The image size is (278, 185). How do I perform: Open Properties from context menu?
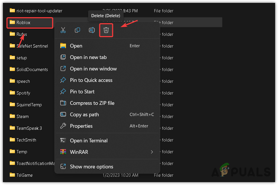pyautogui.click(x=81, y=126)
